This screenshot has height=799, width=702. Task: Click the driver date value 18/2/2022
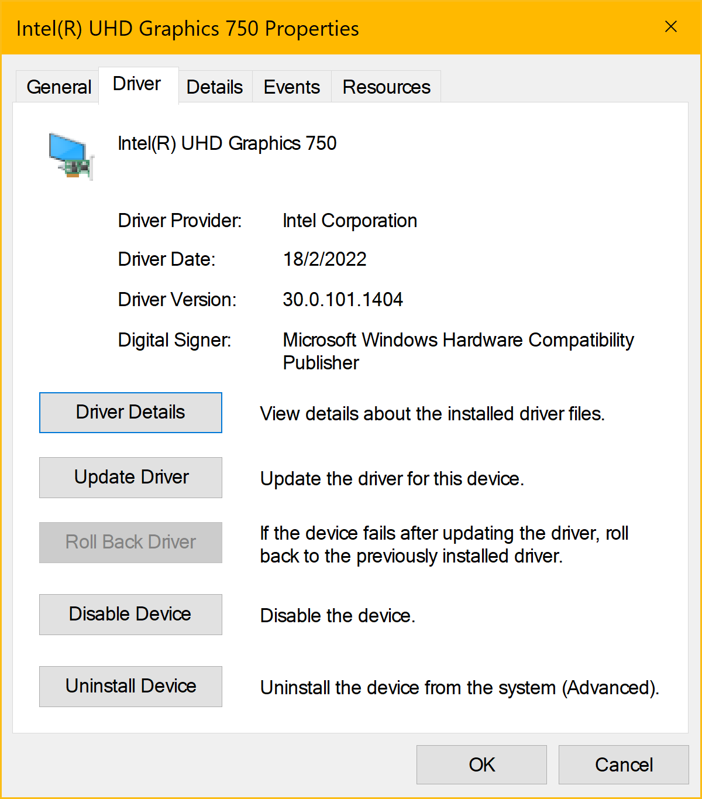325,259
